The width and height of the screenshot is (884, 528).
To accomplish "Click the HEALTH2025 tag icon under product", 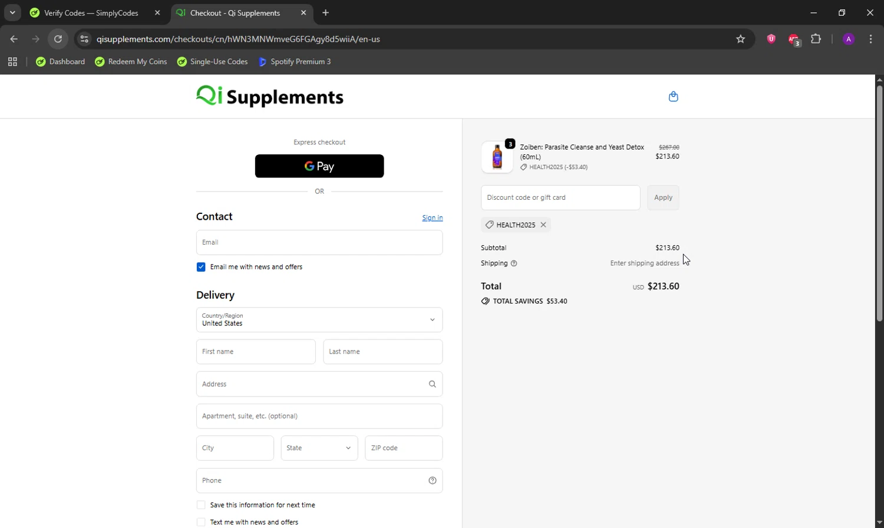I will (523, 167).
